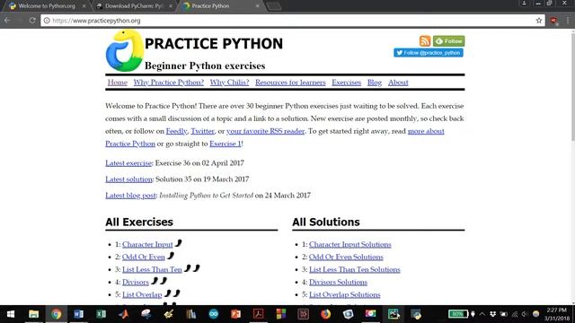Open the Latest blog post link
Screen dimensions: 575x323
(130, 196)
